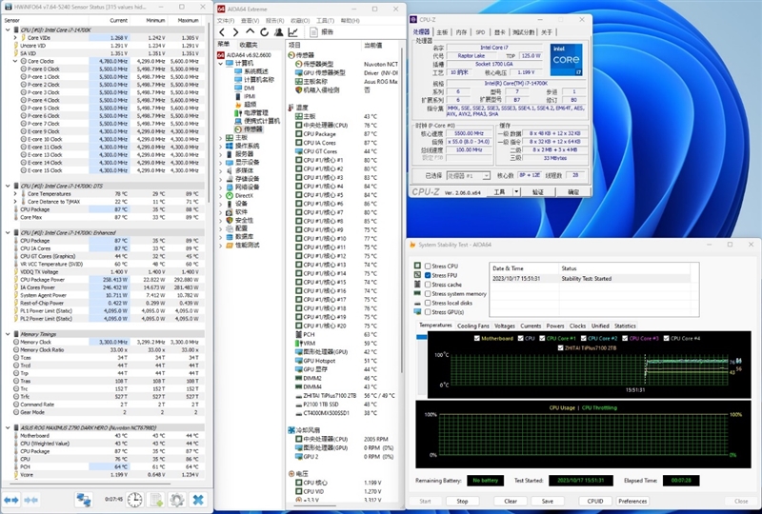Collapse 计算机 node in AIDA64 tree

[221, 63]
